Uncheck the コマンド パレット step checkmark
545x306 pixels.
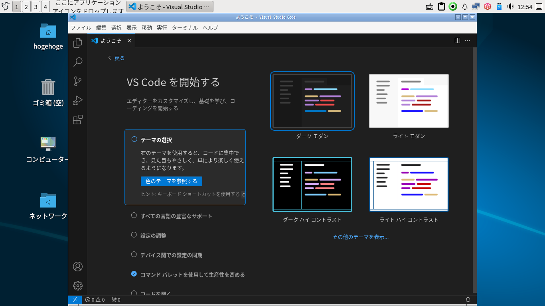click(x=134, y=274)
